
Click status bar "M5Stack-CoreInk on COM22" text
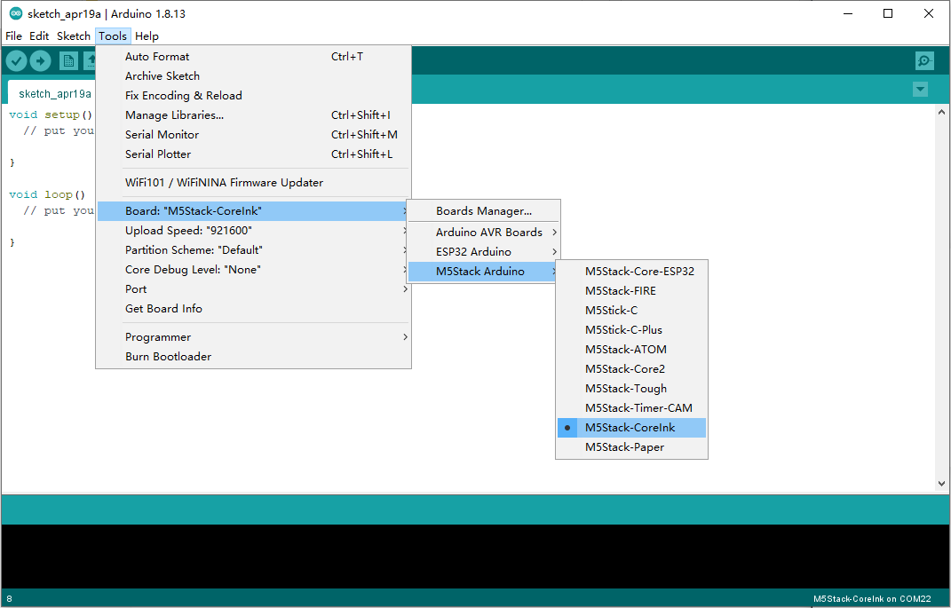pyautogui.click(x=872, y=599)
